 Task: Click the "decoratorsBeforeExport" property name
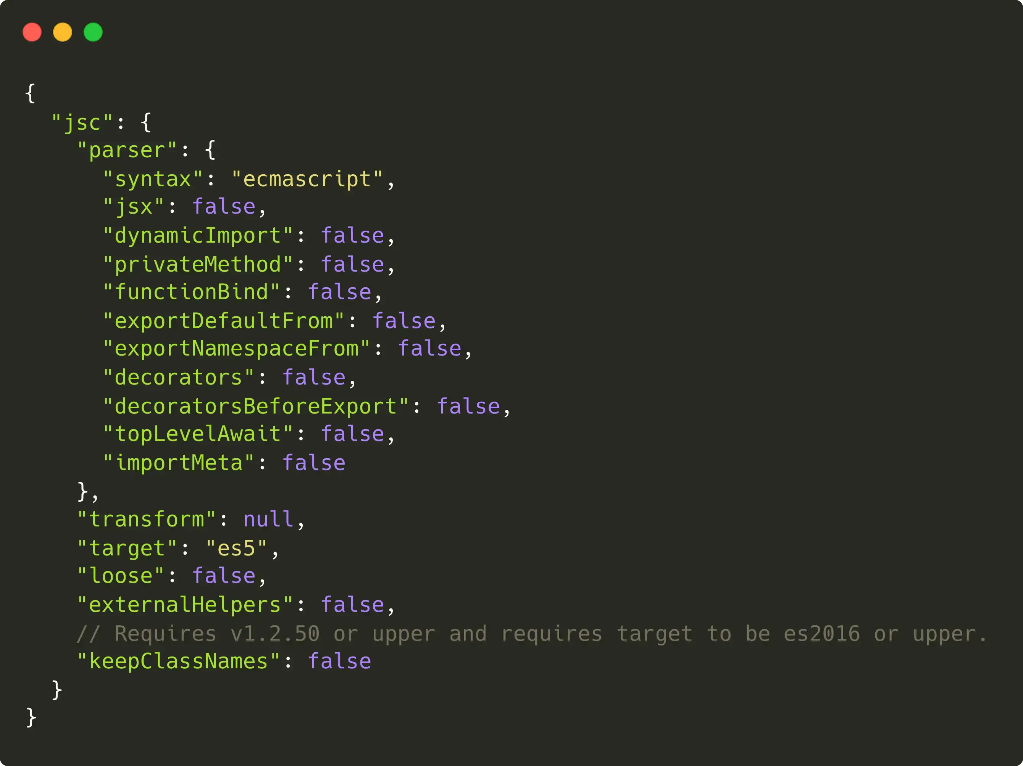255,406
